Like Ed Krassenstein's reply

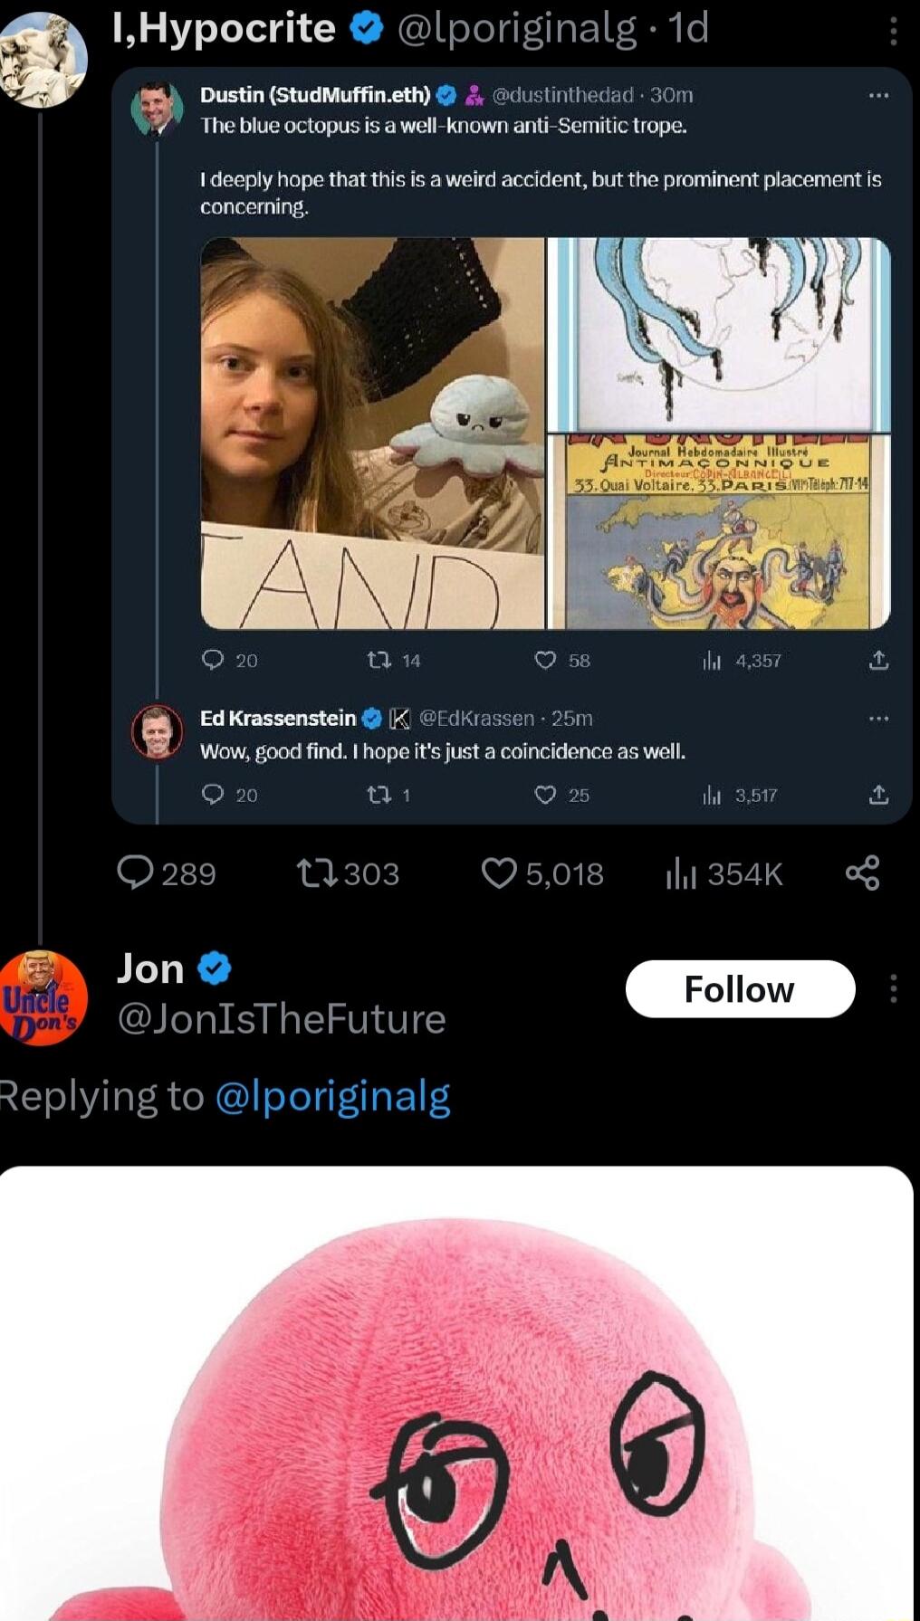(545, 796)
